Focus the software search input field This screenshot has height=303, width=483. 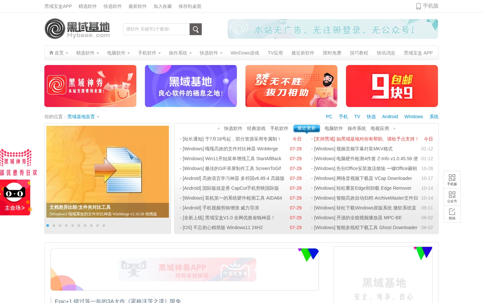point(156,29)
